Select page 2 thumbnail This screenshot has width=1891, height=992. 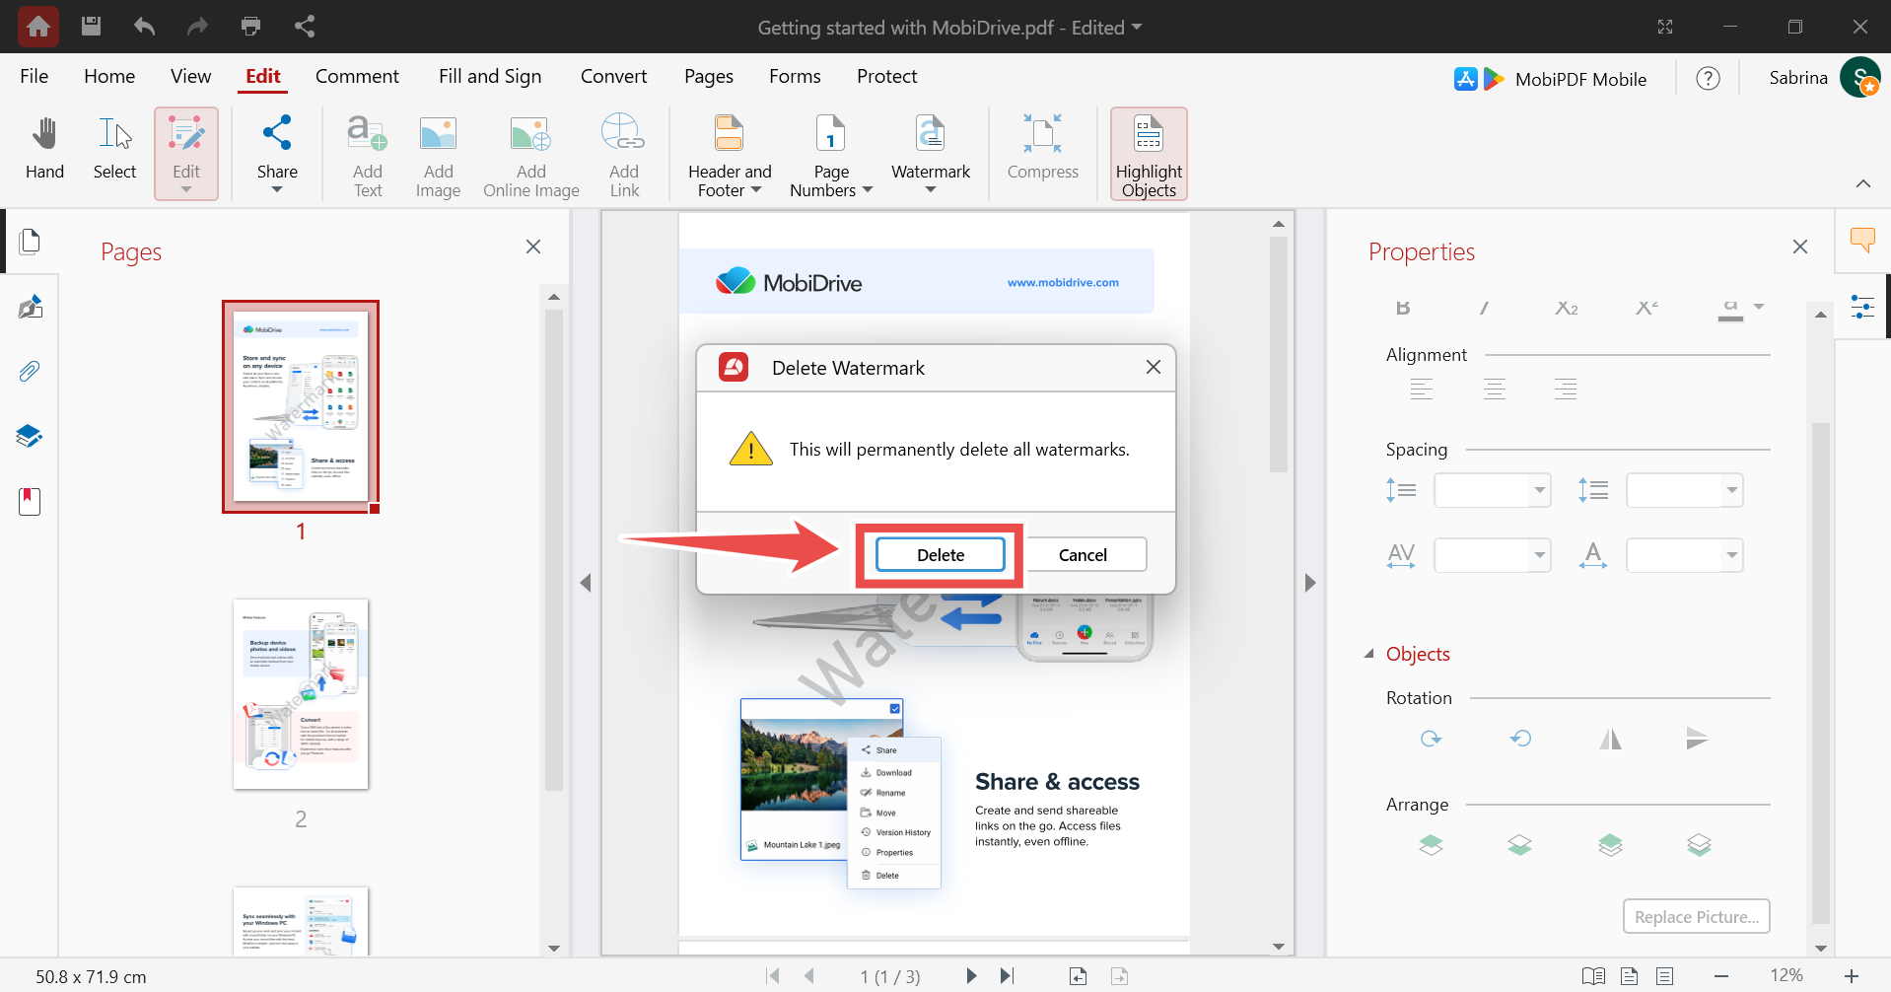(x=301, y=694)
